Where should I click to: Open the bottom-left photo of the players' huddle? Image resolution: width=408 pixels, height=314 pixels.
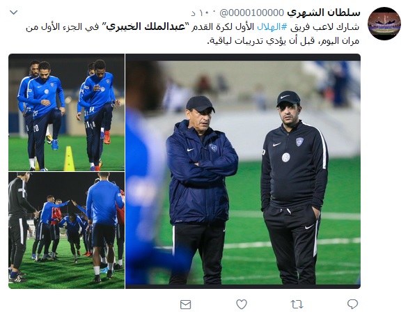click(66, 230)
